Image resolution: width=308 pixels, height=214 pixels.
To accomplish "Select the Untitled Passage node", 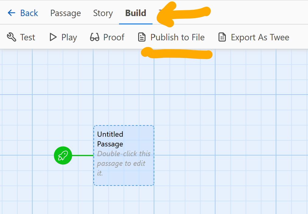I will tap(124, 155).
